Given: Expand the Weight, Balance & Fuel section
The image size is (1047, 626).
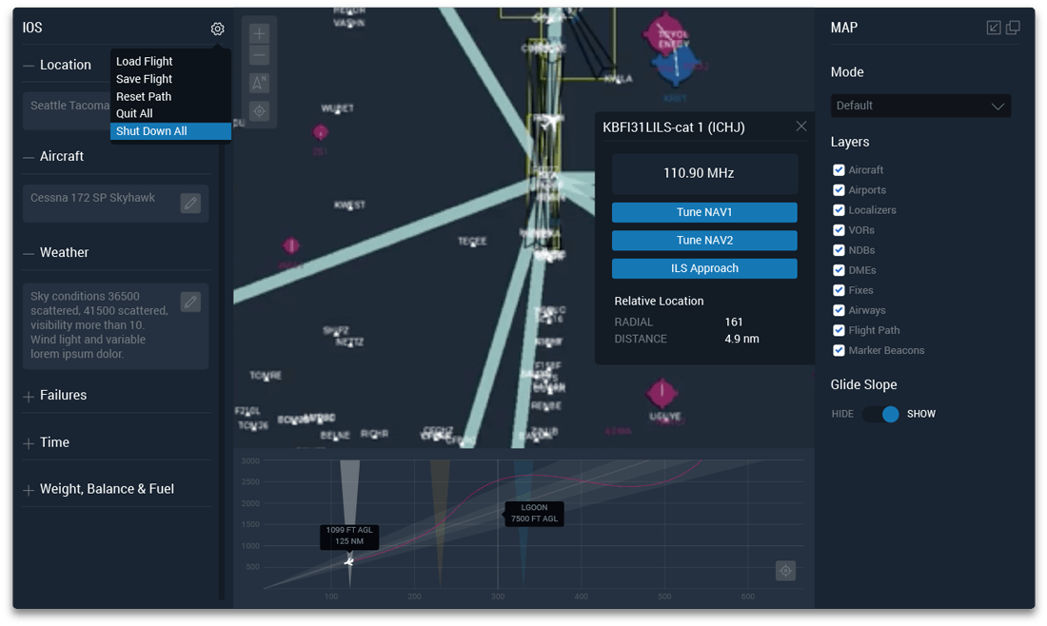Looking at the screenshot, I should pos(28,490).
